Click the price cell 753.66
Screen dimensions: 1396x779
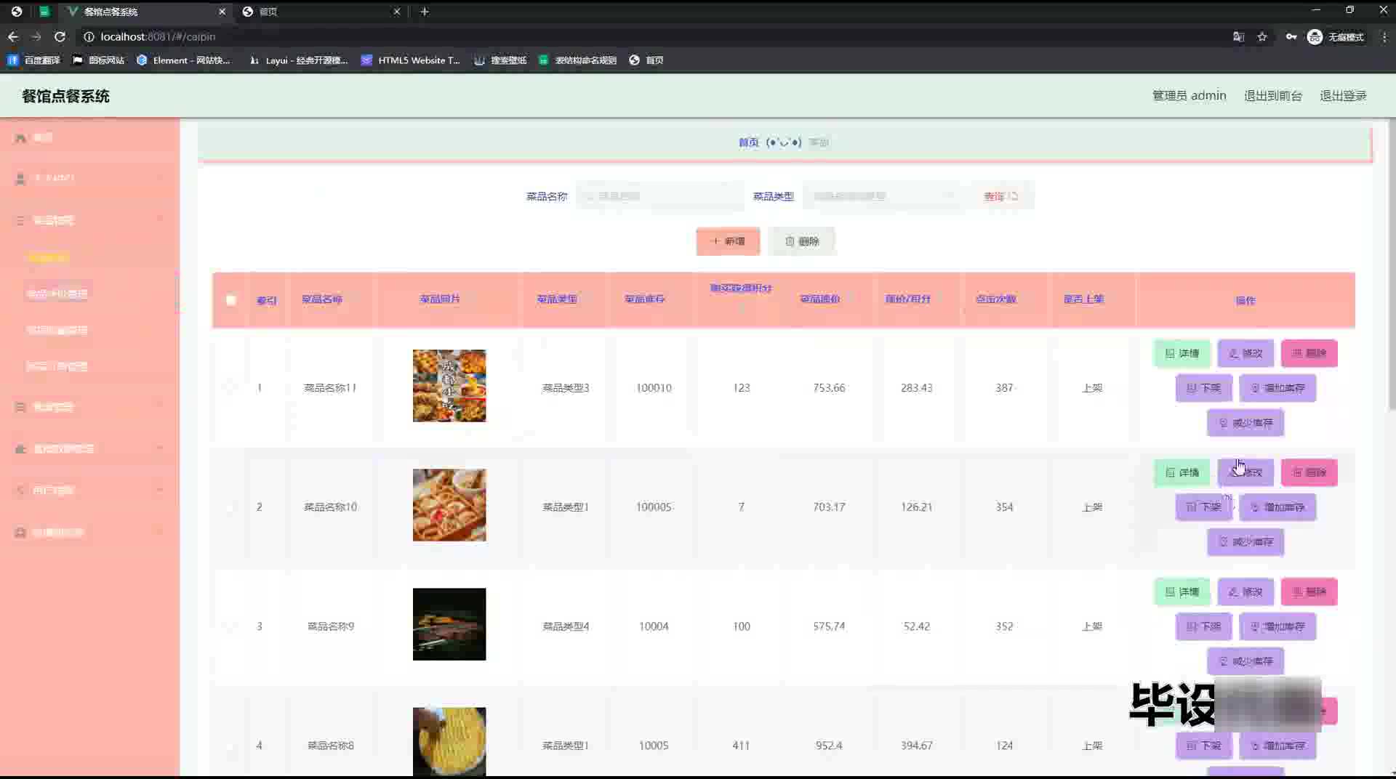(x=829, y=388)
